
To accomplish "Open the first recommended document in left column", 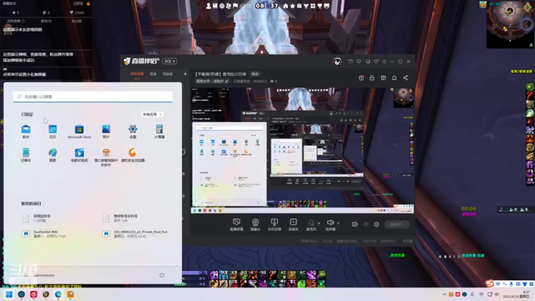I will point(37,218).
